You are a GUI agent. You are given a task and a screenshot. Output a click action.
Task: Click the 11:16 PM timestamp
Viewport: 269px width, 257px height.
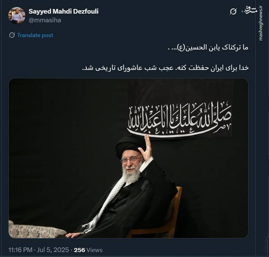tap(21, 250)
